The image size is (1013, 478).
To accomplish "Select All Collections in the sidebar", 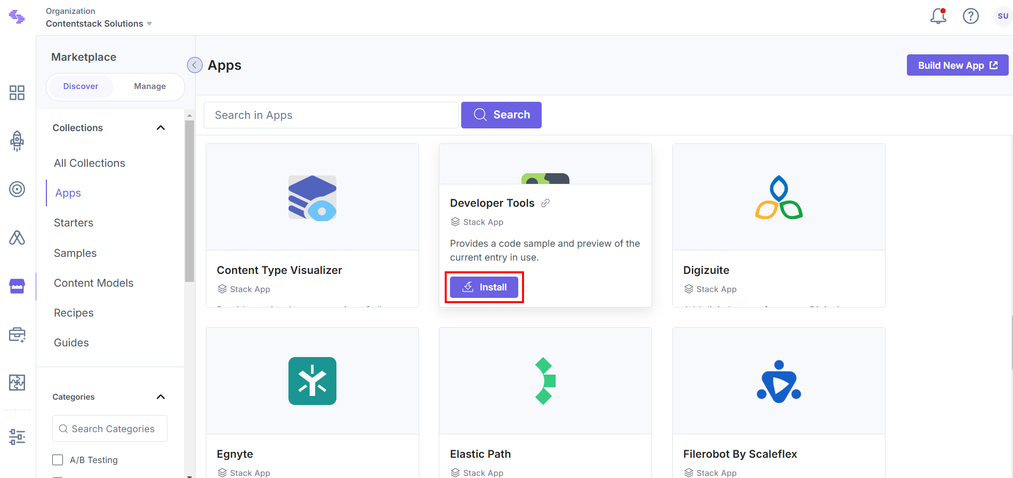I will pos(90,163).
